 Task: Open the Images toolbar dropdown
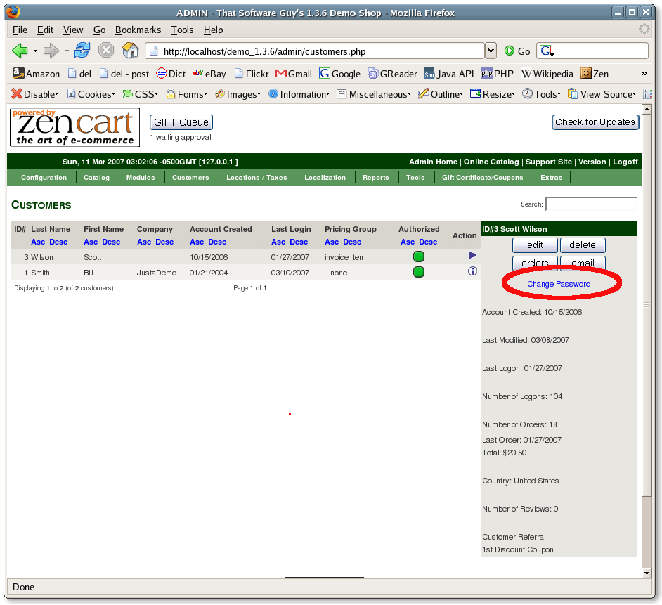(x=238, y=94)
